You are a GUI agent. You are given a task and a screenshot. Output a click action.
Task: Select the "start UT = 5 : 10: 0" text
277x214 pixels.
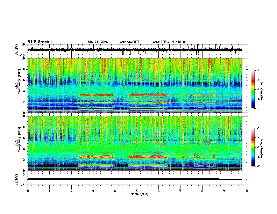[169, 42]
